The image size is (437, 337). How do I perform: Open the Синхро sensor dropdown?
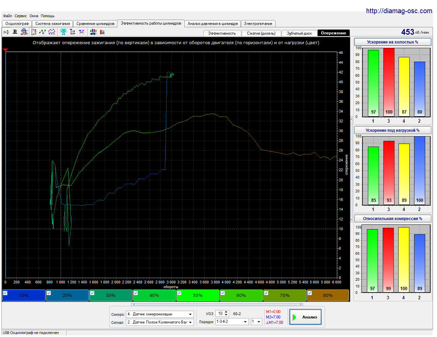pyautogui.click(x=191, y=314)
